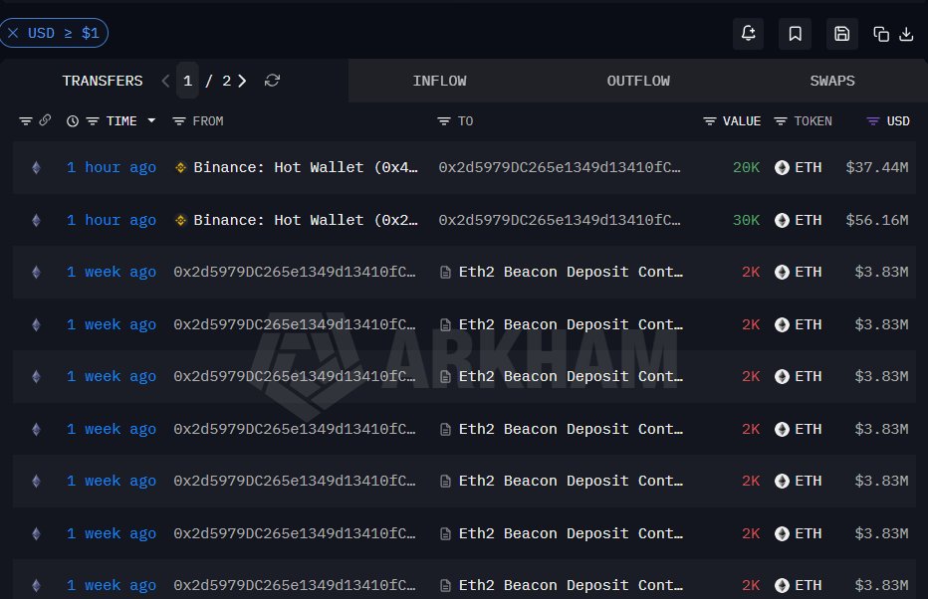Open the TOKEN column filter
The image size is (928, 599).
[781, 121]
